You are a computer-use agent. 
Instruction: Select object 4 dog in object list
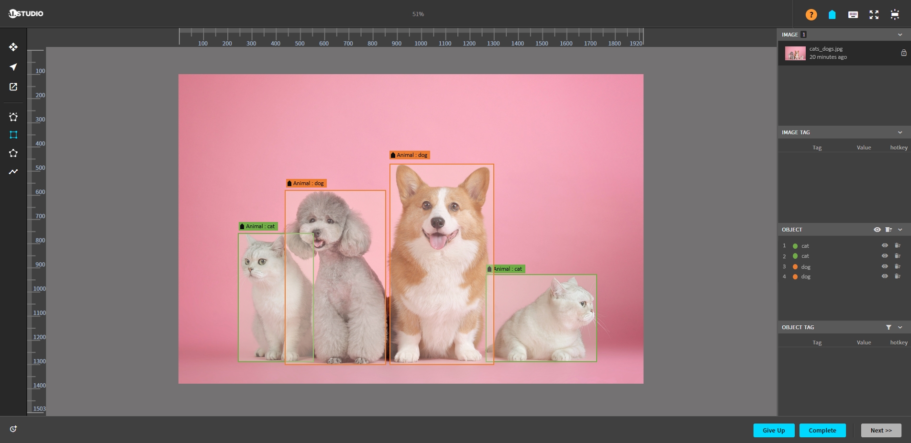[806, 277]
